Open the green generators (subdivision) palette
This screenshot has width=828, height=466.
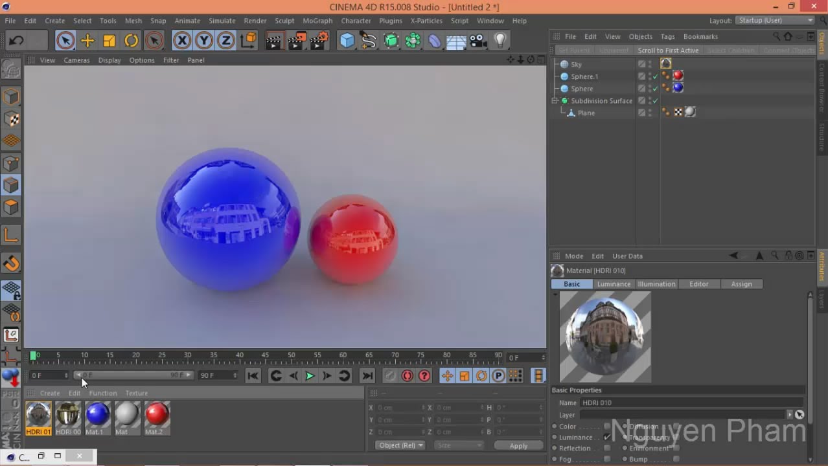coord(391,41)
